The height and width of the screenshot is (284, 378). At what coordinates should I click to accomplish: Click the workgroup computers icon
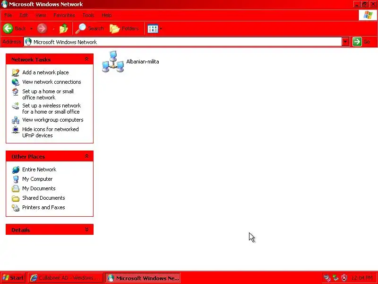pos(16,120)
